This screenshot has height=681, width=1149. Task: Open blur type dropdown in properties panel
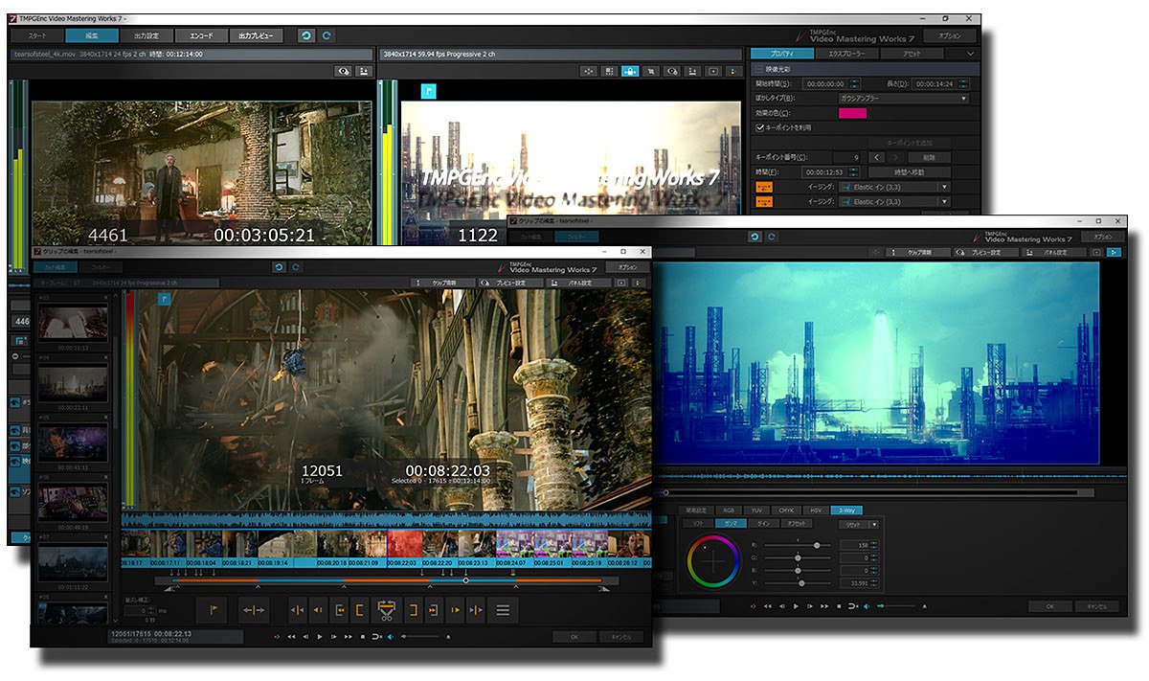click(904, 98)
